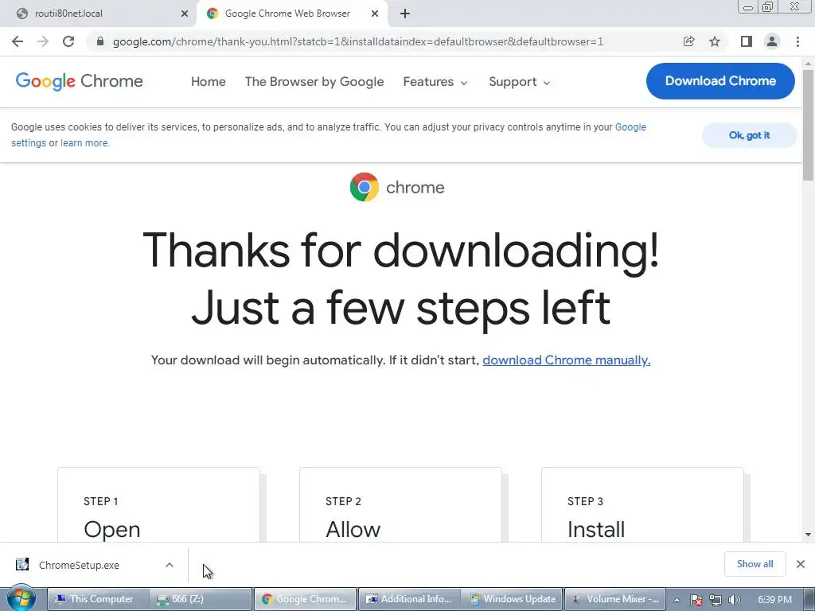Click the network tray icon
The height and width of the screenshot is (611, 815).
click(716, 600)
